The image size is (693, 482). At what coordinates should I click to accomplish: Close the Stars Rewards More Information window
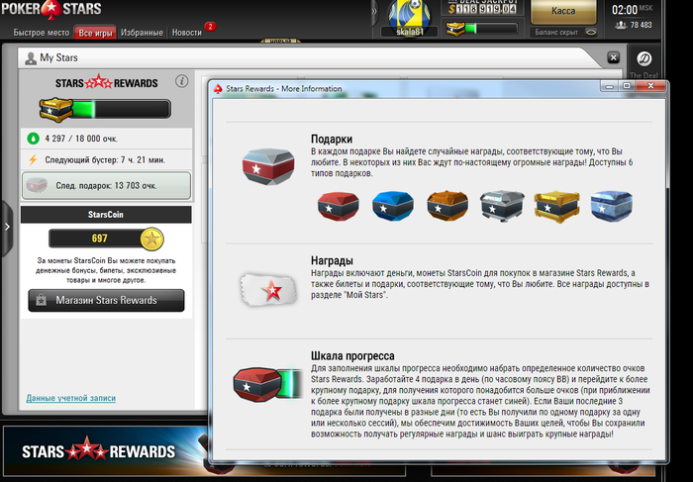[650, 86]
